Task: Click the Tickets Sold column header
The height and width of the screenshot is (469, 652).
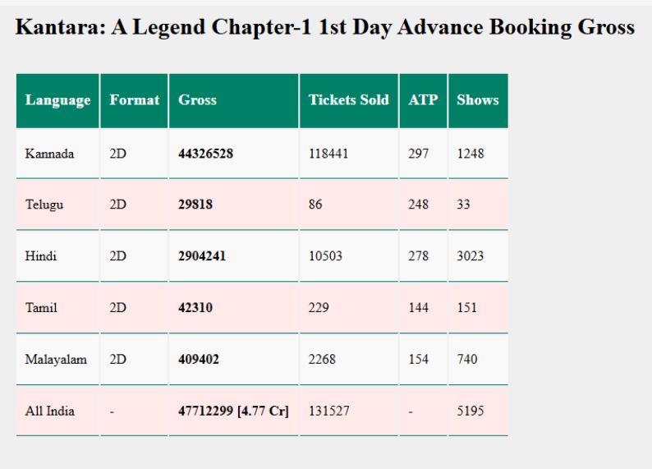Action: (349, 100)
